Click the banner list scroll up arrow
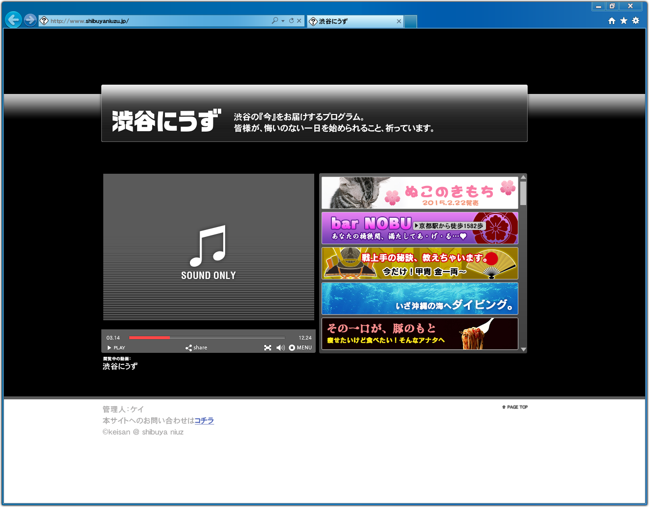Screen dimensions: 649x507 [523, 177]
